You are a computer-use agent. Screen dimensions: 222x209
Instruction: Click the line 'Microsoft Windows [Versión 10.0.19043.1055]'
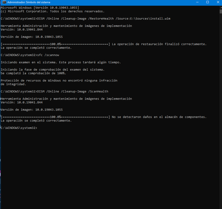tap(40, 8)
